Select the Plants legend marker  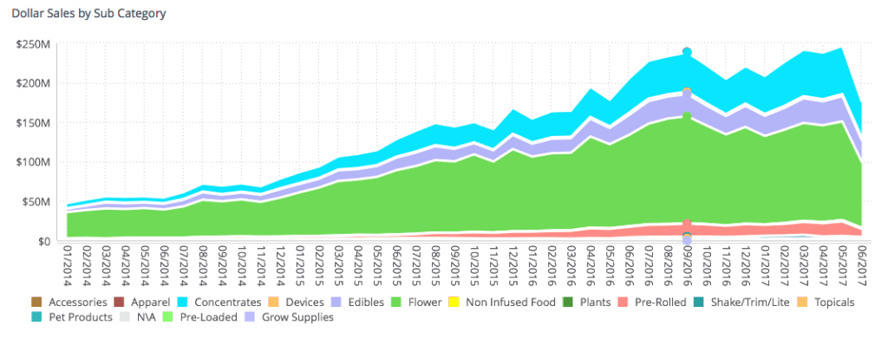click(x=567, y=303)
